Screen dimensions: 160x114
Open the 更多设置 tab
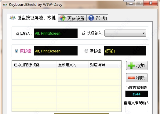[72, 18]
